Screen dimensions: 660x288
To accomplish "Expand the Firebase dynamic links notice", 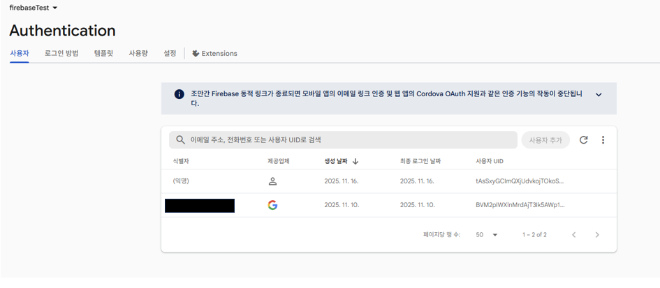I will tap(599, 95).
